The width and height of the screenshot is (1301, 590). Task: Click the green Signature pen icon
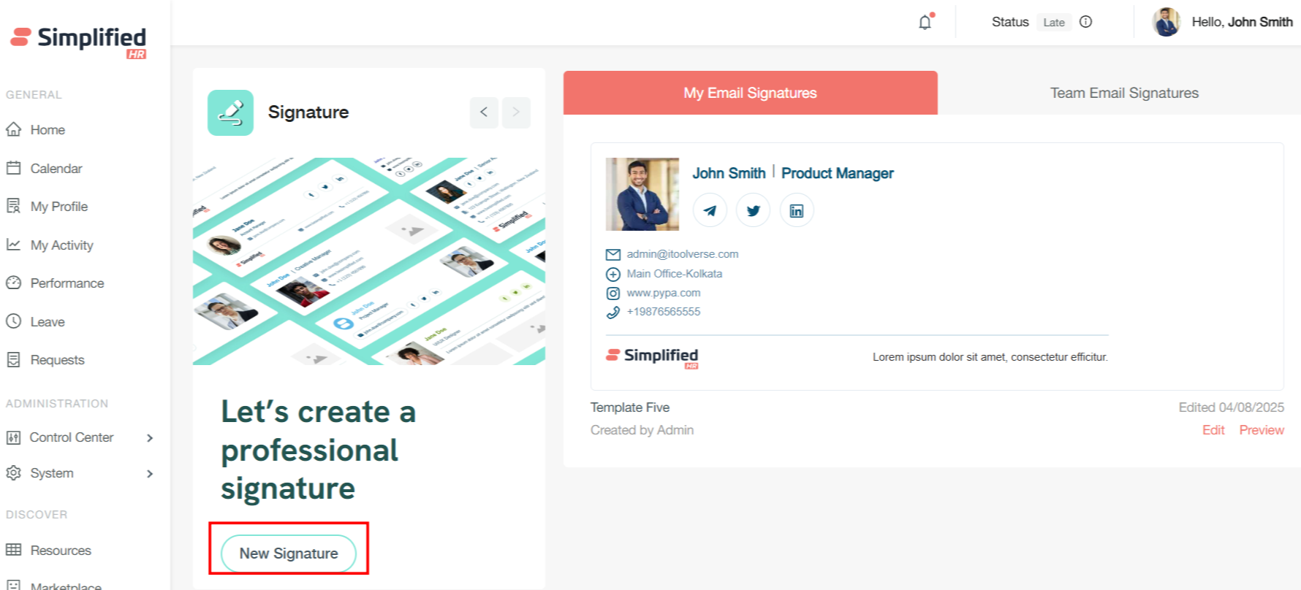coord(230,112)
